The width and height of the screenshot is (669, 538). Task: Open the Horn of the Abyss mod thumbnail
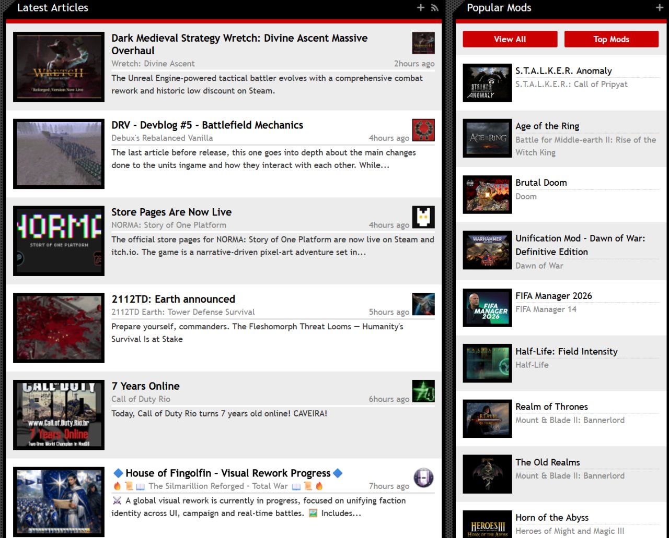click(488, 524)
